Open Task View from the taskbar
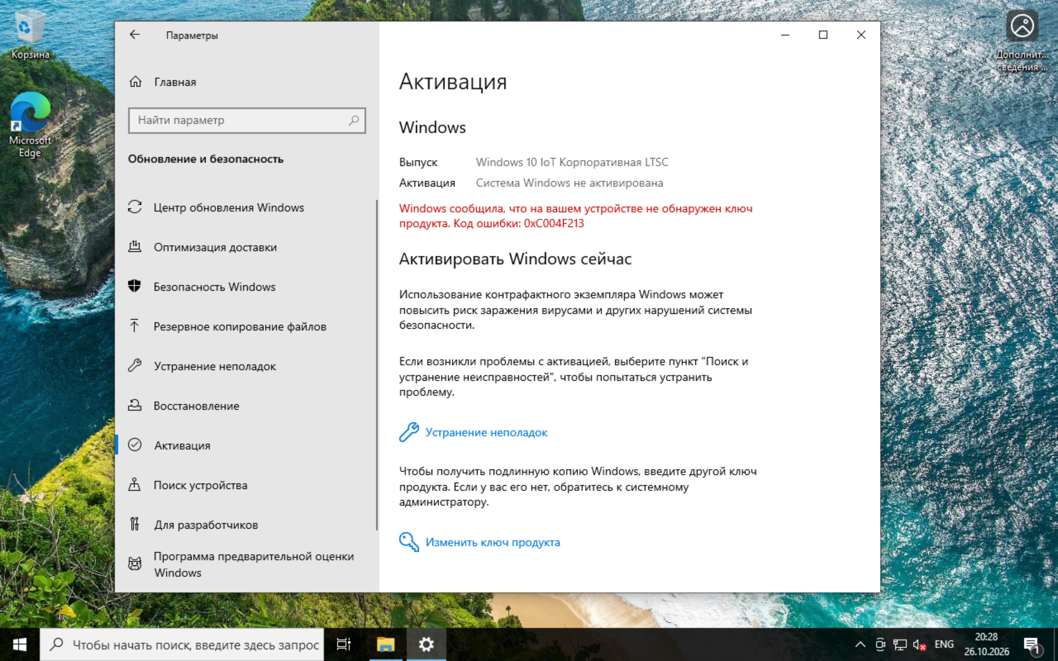 point(344,644)
